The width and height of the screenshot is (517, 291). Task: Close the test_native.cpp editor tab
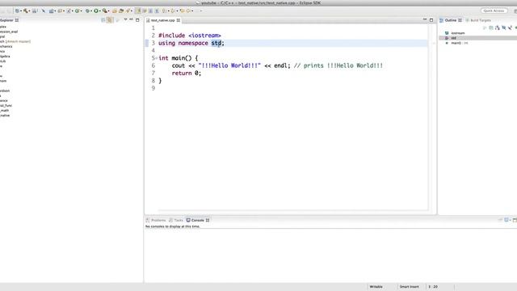pos(179,20)
